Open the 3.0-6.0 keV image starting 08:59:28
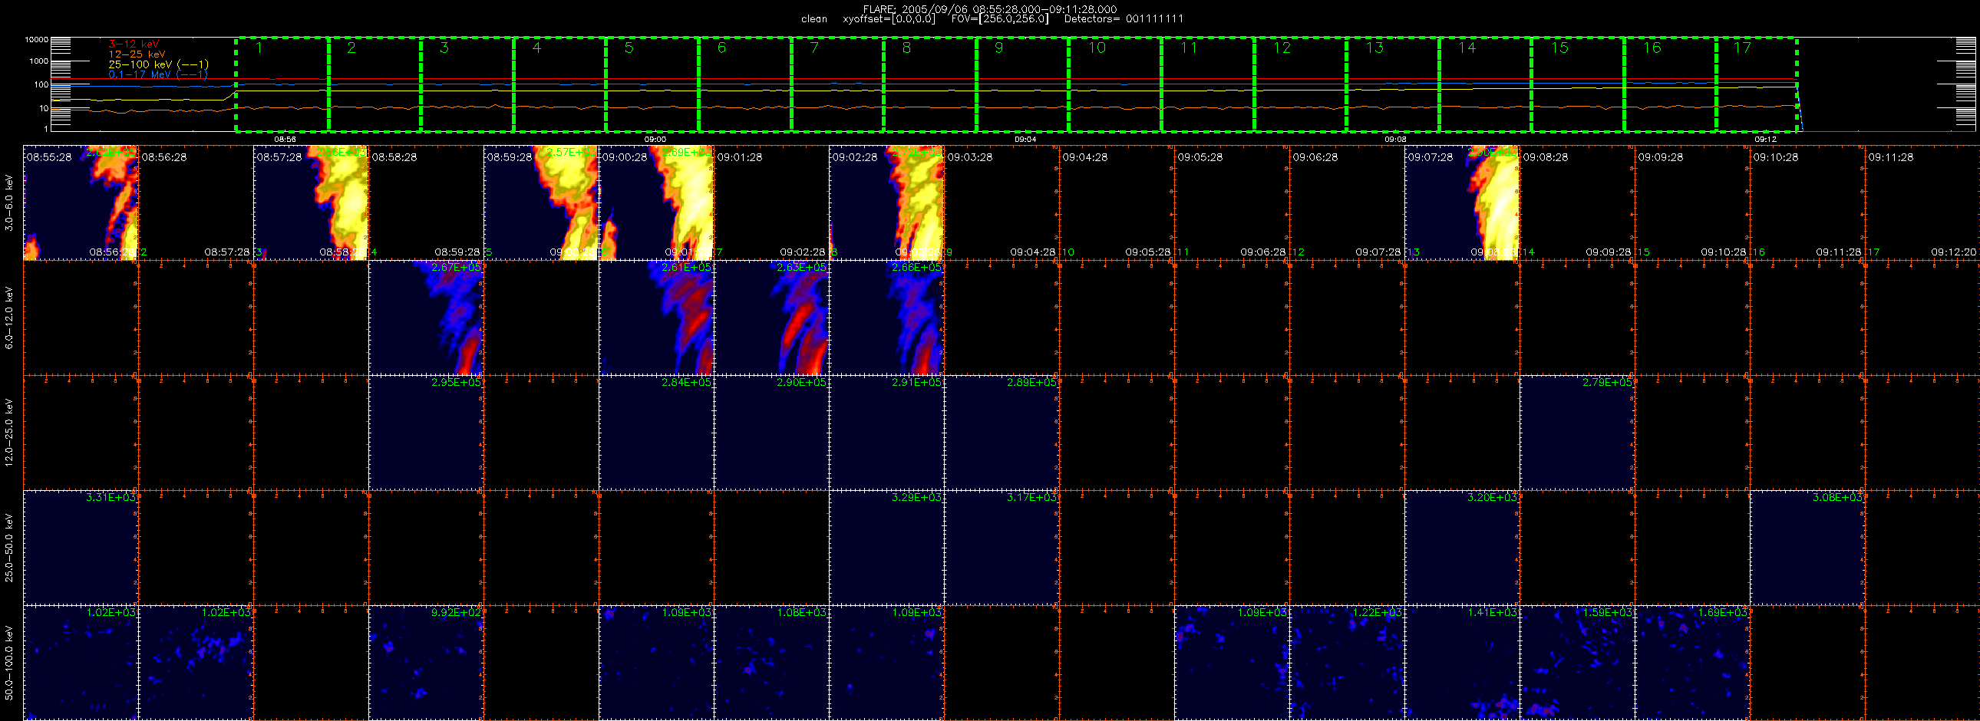The image size is (1980, 721). [x=541, y=202]
